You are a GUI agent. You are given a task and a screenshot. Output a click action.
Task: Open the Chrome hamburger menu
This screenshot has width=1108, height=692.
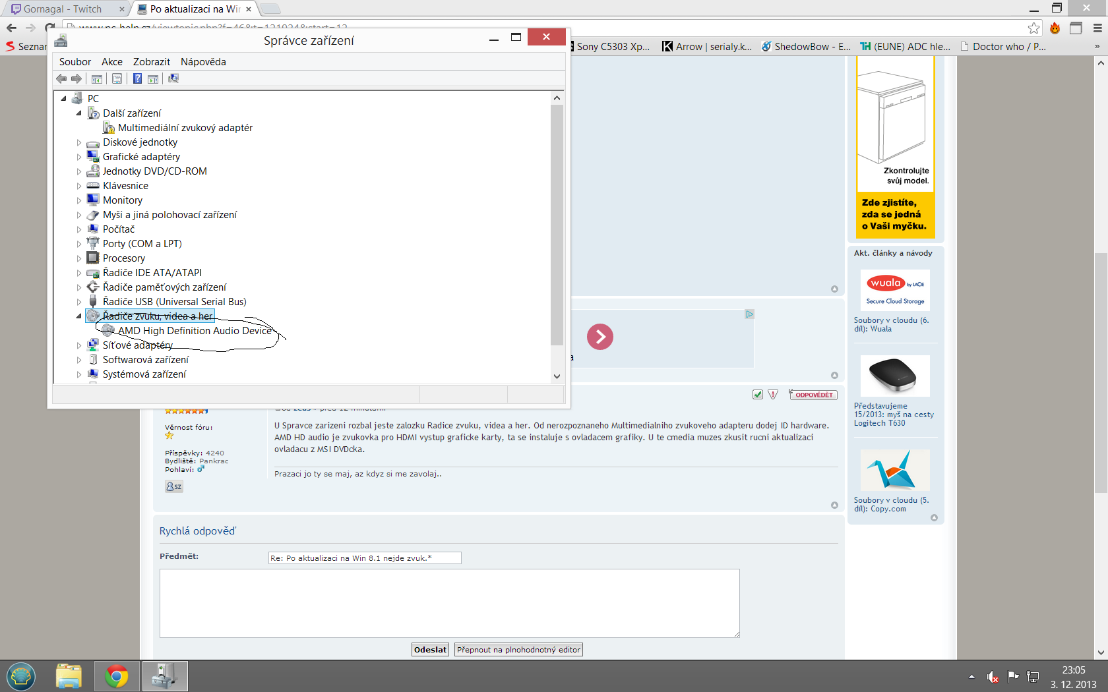tap(1097, 28)
